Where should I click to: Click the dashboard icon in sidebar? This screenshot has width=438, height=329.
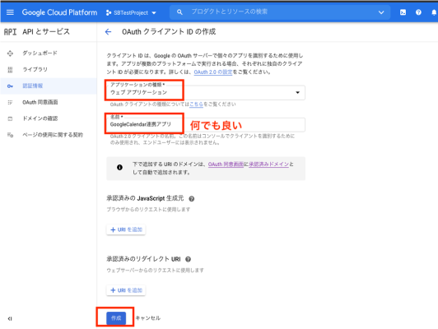[10, 53]
